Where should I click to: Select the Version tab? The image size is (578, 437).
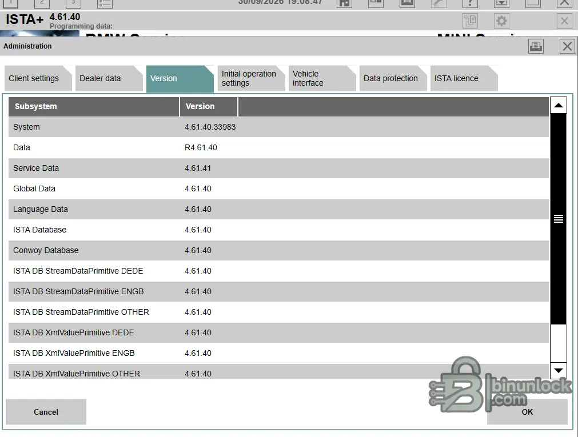pyautogui.click(x=180, y=78)
